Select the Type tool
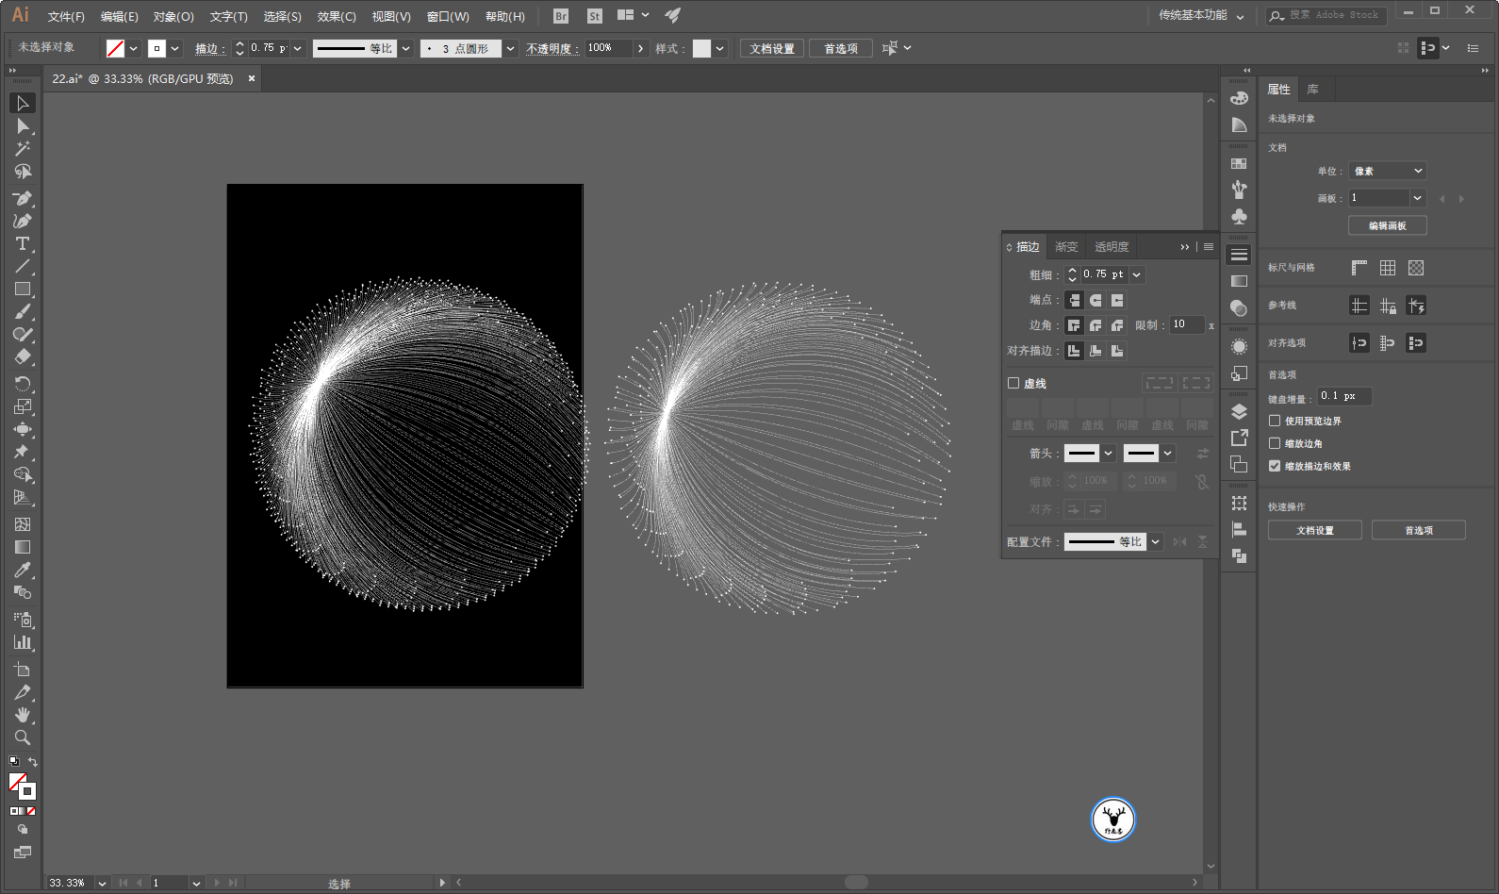 (23, 243)
